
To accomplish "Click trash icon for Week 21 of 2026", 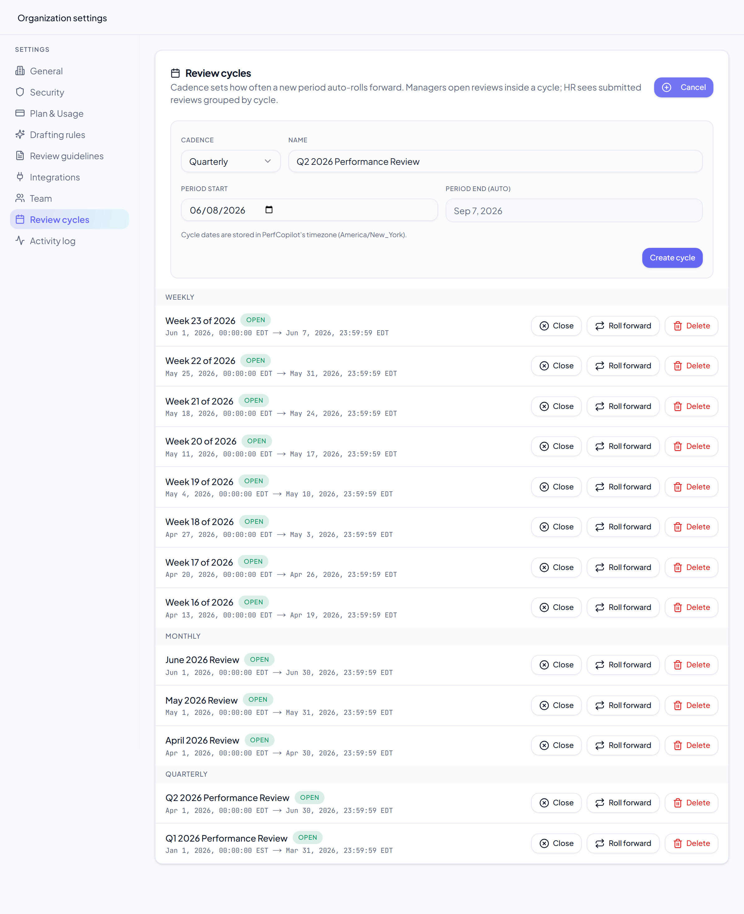I will tap(678, 406).
